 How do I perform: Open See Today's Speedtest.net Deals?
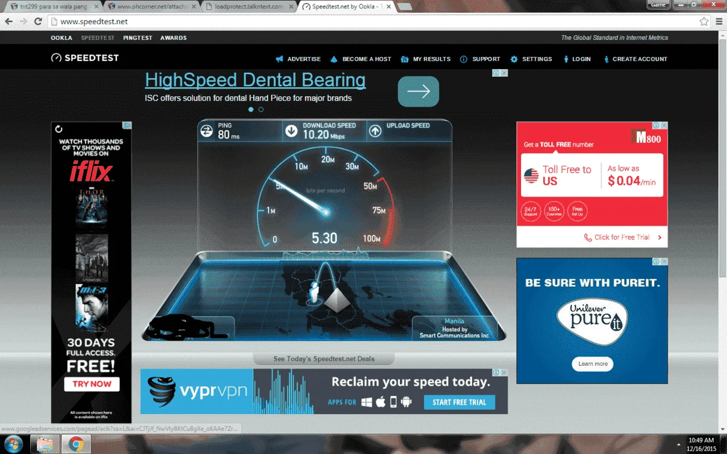click(324, 359)
